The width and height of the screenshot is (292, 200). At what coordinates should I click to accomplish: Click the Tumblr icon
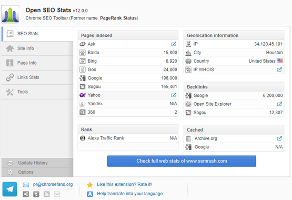[x=36, y=194]
